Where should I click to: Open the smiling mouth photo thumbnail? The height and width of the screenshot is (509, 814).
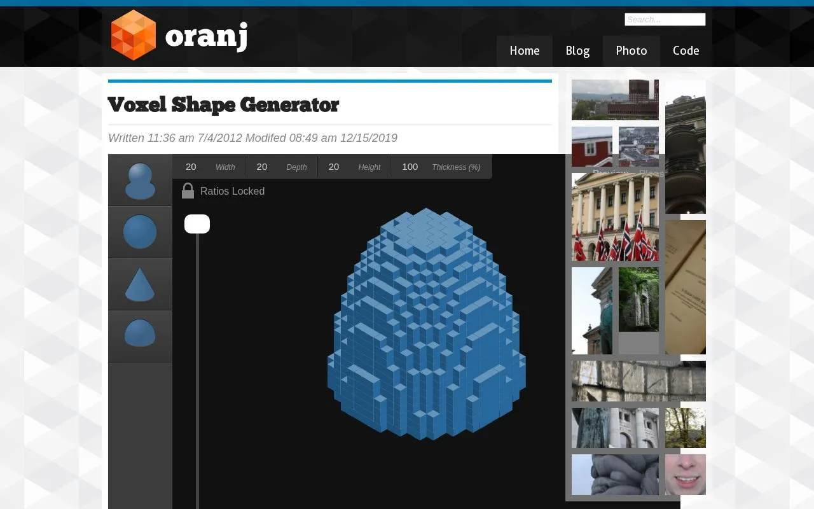tap(686, 475)
